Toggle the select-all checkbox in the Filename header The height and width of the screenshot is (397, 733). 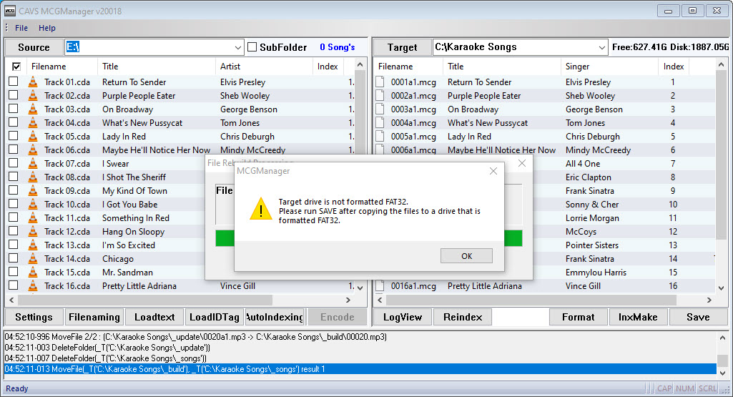[16, 67]
